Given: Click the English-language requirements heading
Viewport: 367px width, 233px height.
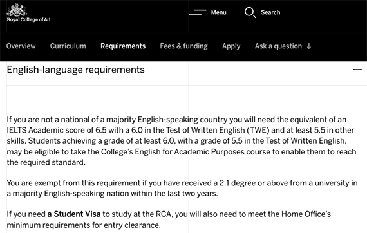Looking at the screenshot, I should coord(75,70).
